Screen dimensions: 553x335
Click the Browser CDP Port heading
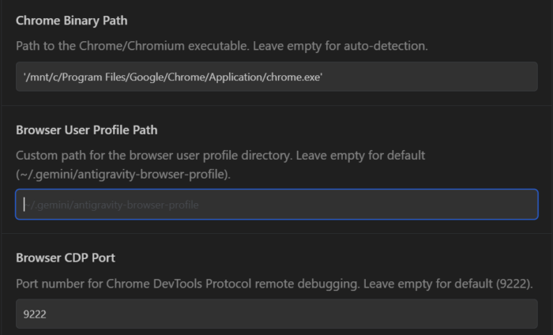point(66,258)
